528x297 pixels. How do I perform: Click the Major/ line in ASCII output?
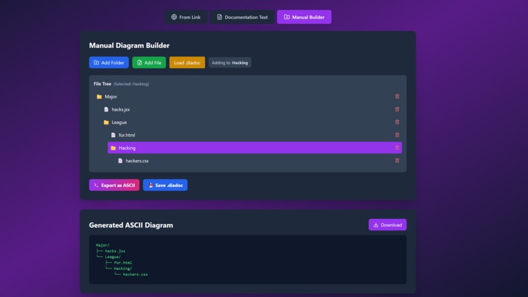(x=103, y=245)
